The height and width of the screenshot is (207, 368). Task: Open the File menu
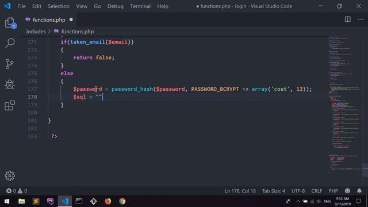pyautogui.click(x=22, y=6)
